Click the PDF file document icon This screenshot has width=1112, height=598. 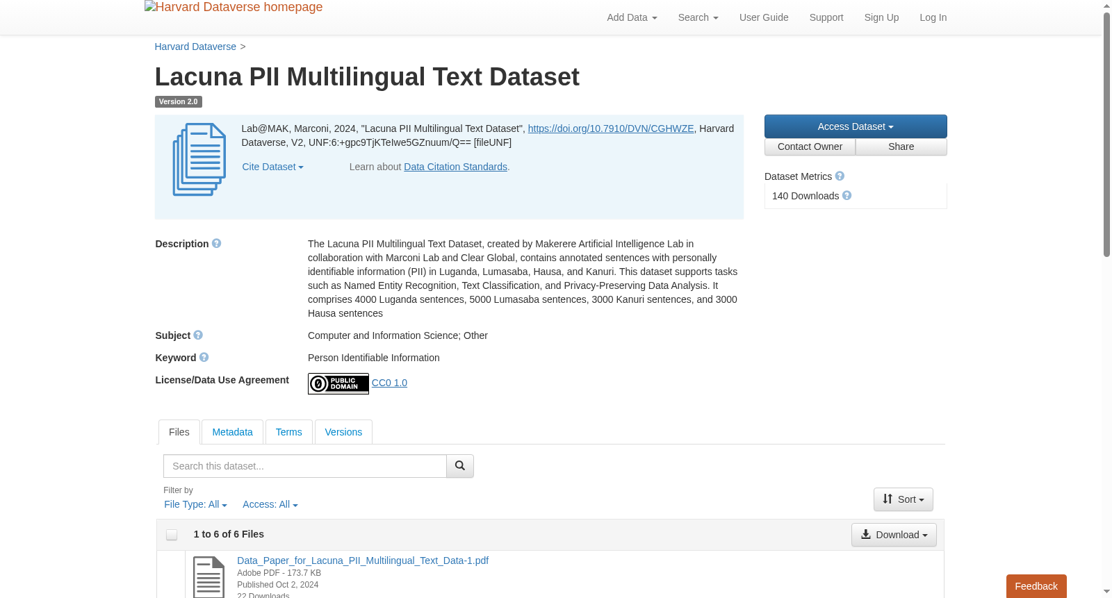[208, 577]
